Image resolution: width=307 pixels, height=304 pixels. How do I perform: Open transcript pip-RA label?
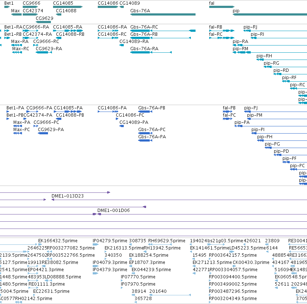pyautogui.click(x=240, y=42)
